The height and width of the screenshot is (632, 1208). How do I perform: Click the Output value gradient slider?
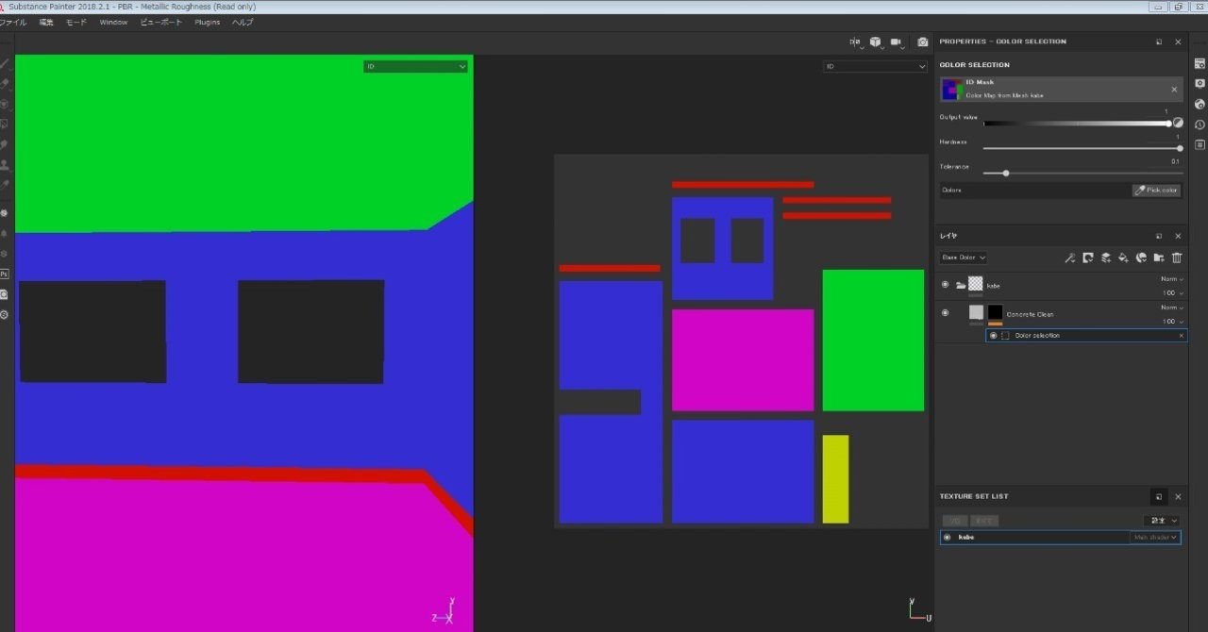pyautogui.click(x=1076, y=124)
